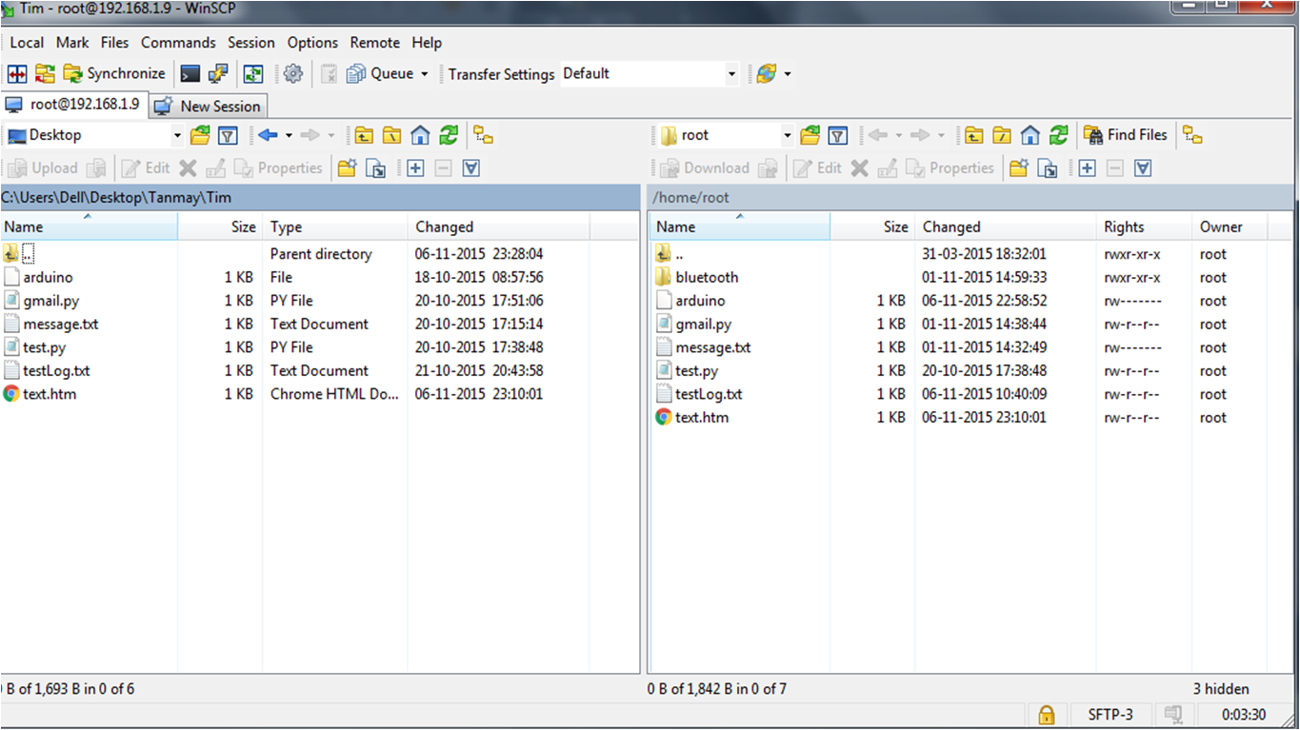This screenshot has height=730, width=1300.
Task: Click remote path /home/root
Action: (690, 198)
